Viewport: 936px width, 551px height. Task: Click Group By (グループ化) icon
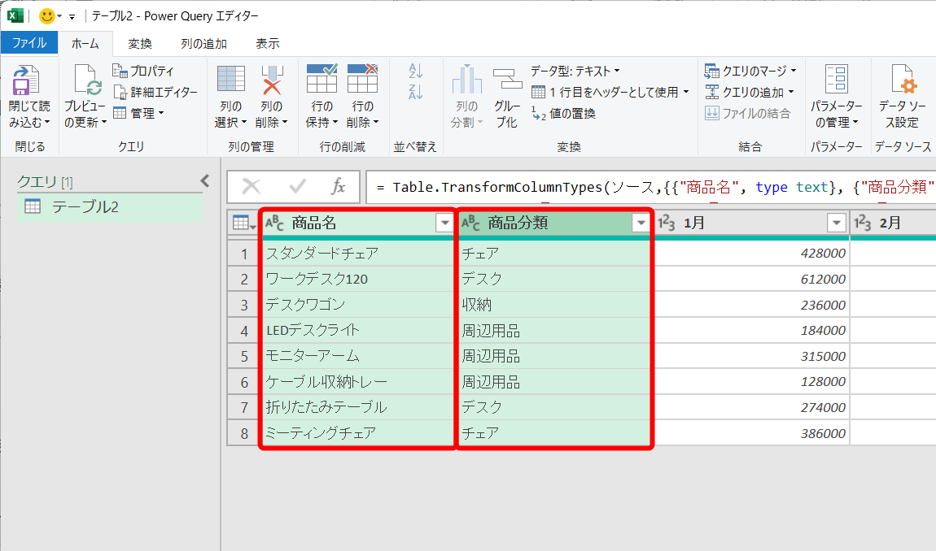(x=507, y=80)
